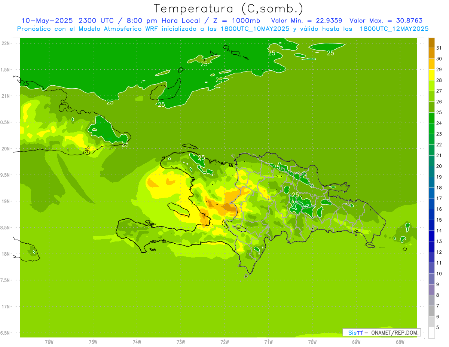This screenshot has height=347, width=449.
Task: Click the dark orange swatch at colorbar top
Action: pos(431,43)
